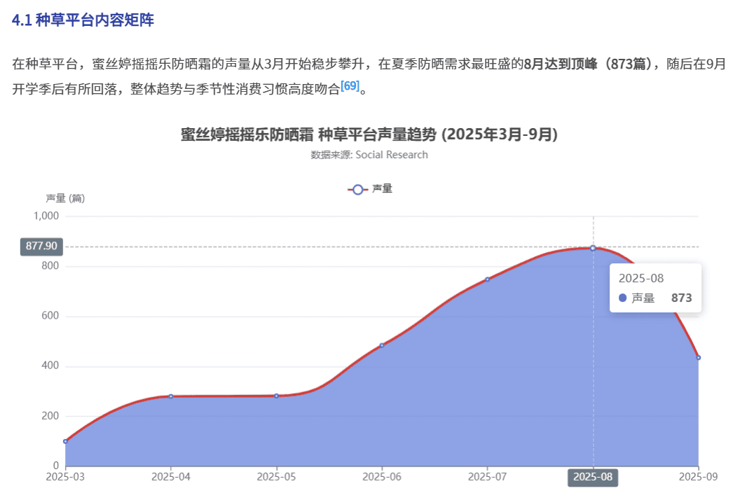The image size is (740, 500).
Task: Click the x-axis label 2025-04
Action: [171, 477]
